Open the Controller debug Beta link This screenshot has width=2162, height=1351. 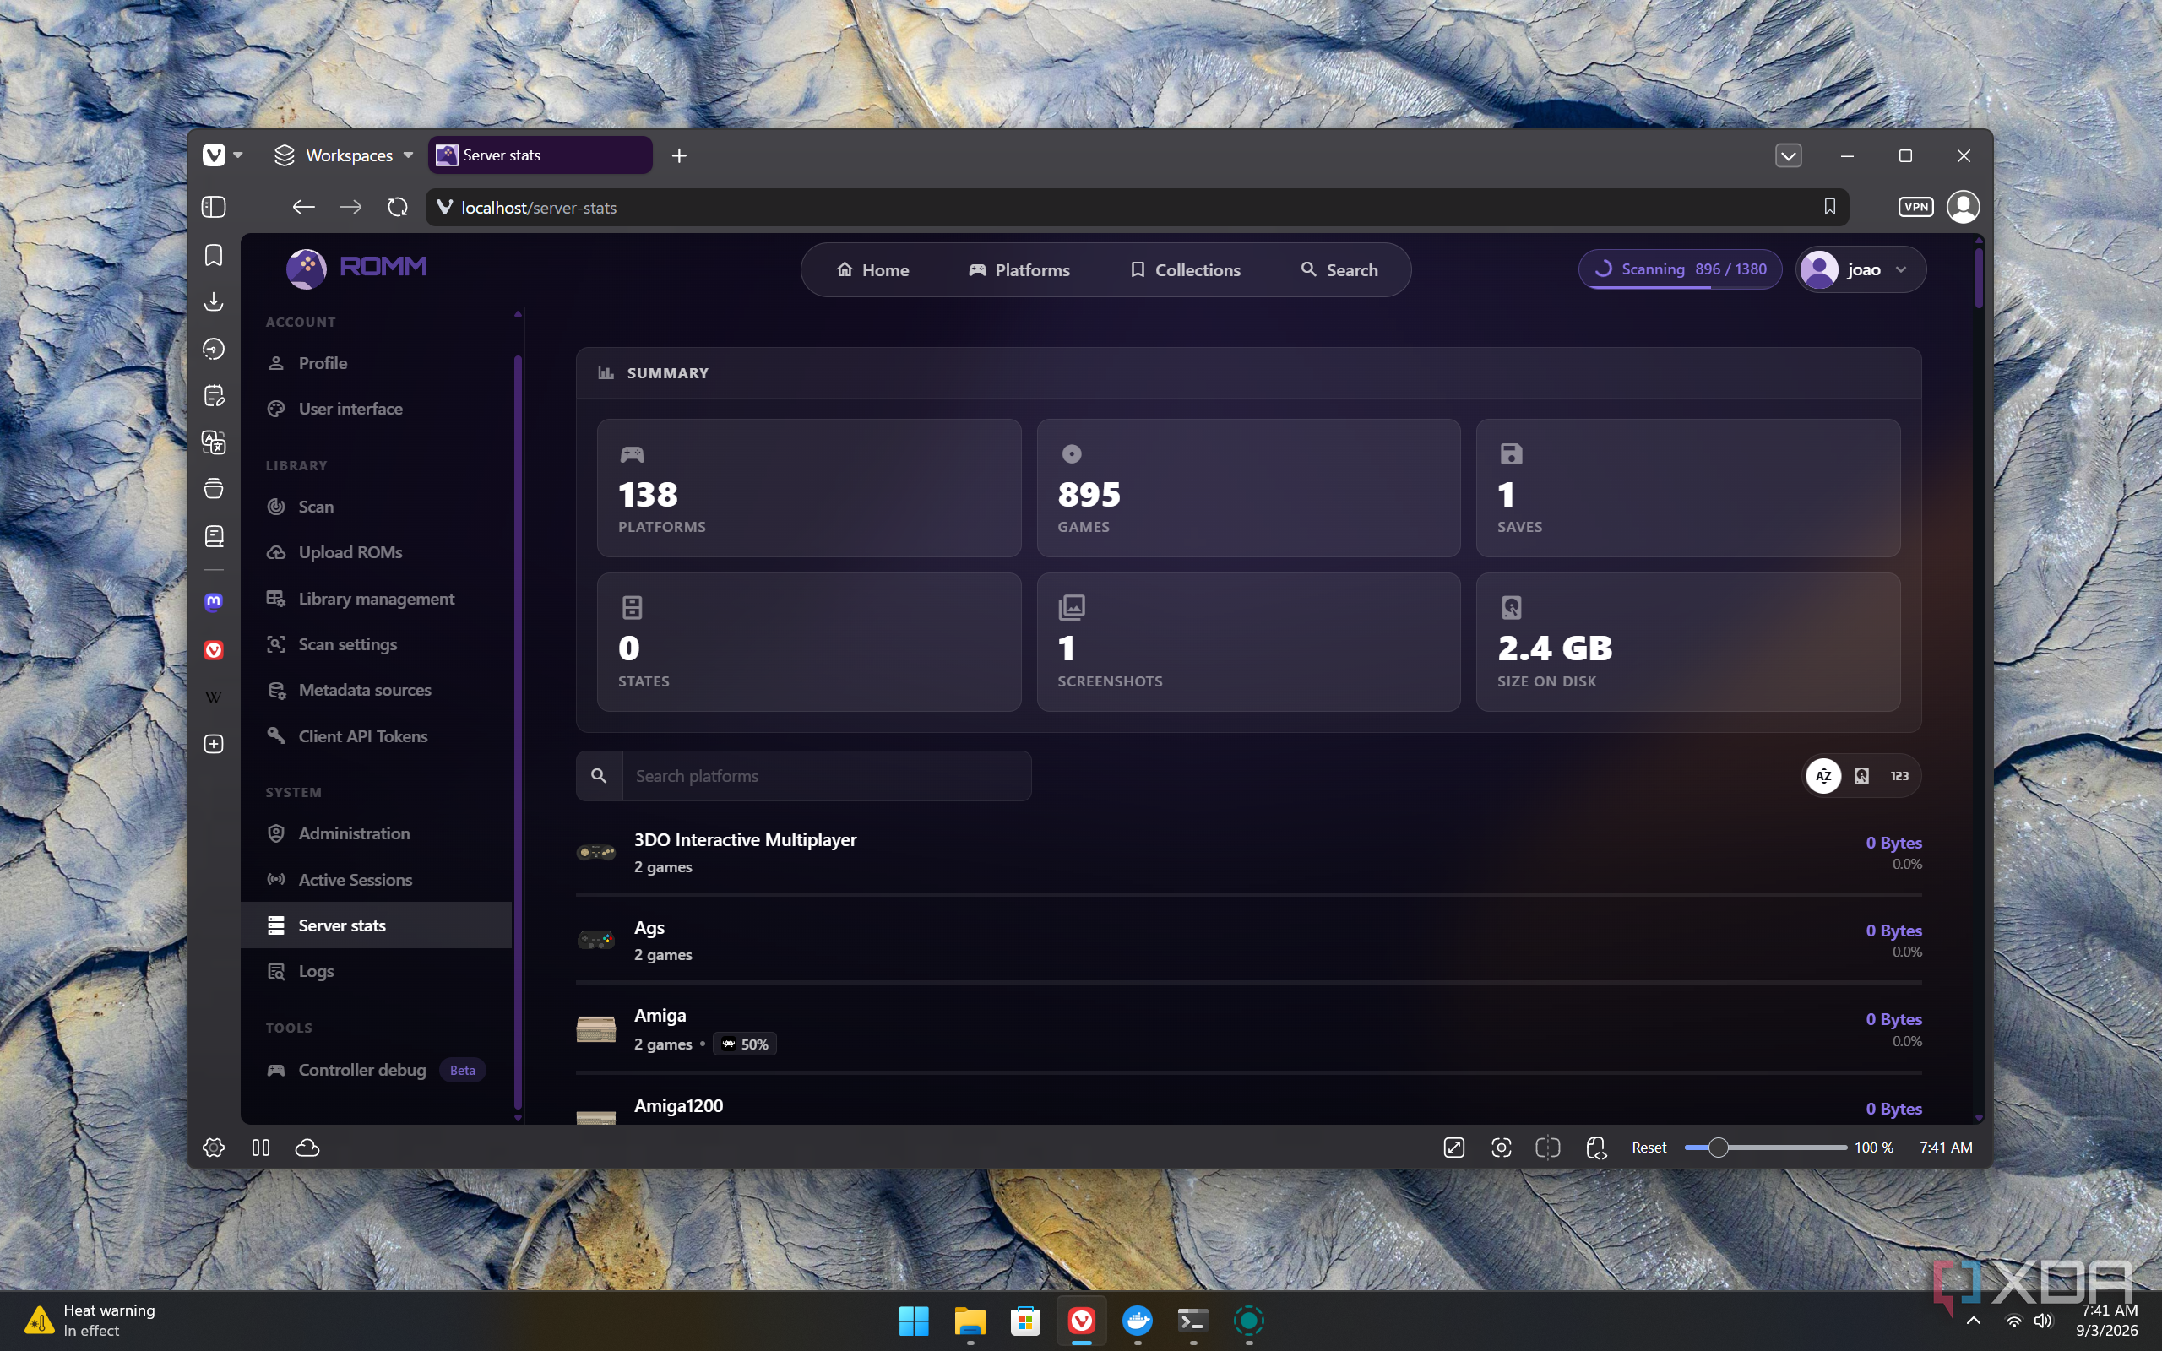tap(376, 1070)
